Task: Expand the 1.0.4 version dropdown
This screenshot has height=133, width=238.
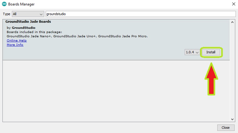Action: click(x=192, y=52)
